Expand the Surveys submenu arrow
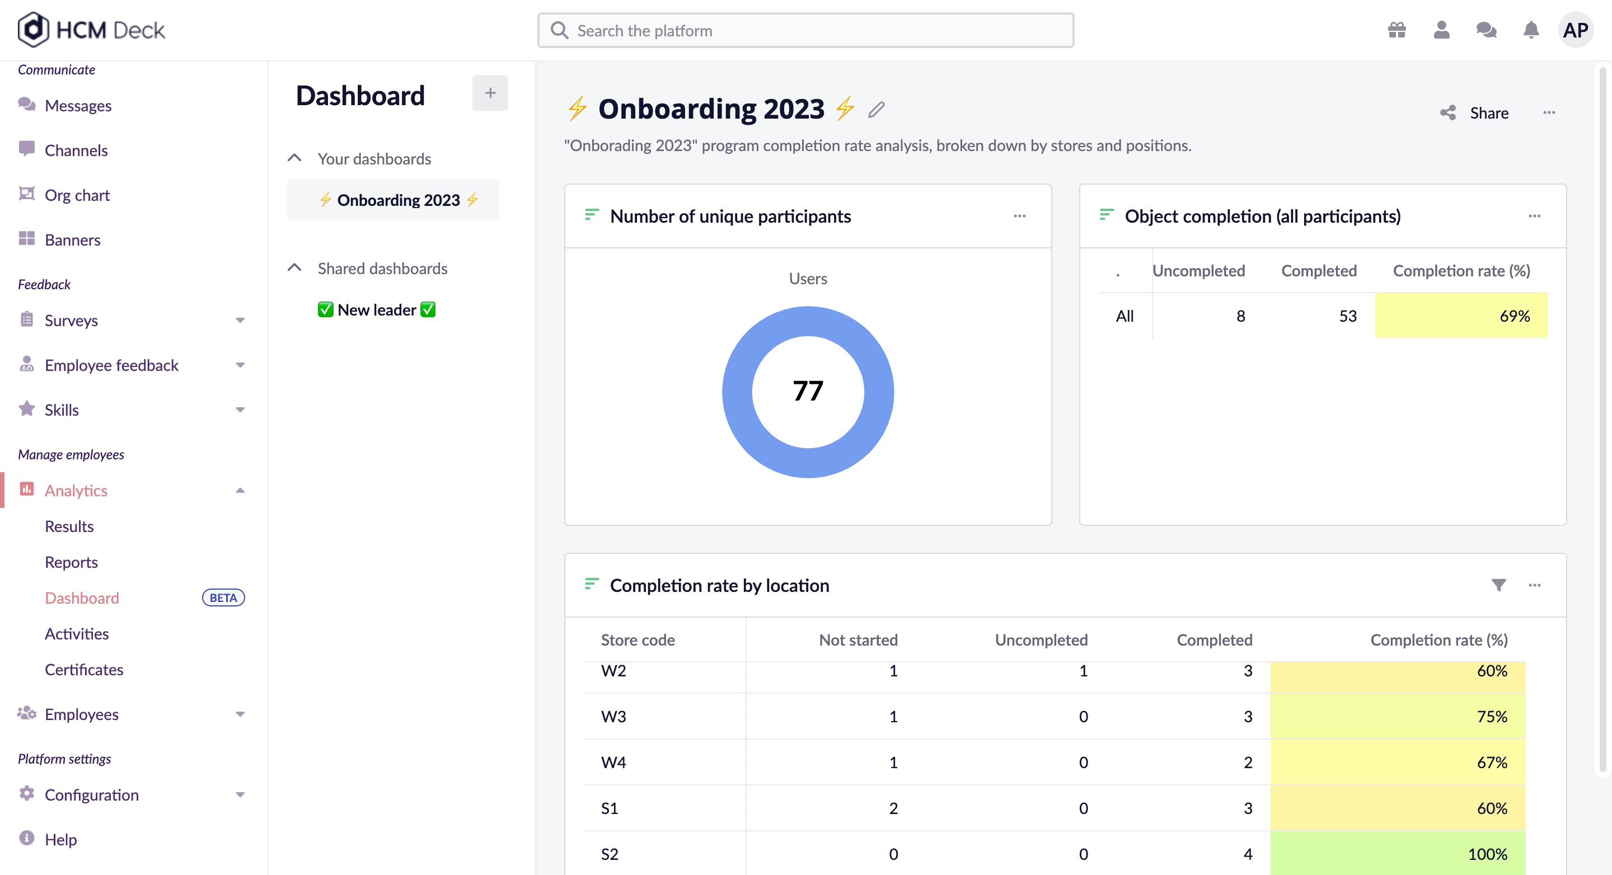Screen dimensions: 1612x875 coord(240,320)
